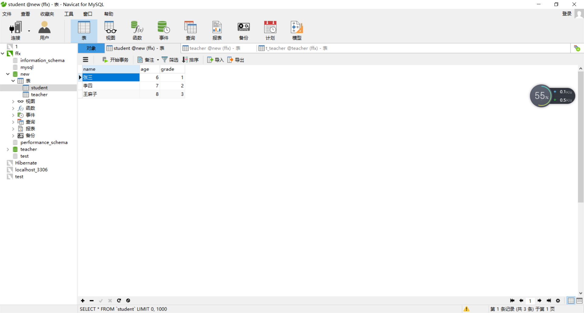The height and width of the screenshot is (313, 584).
Task: Open the Tools (工具) menu
Action: [69, 14]
